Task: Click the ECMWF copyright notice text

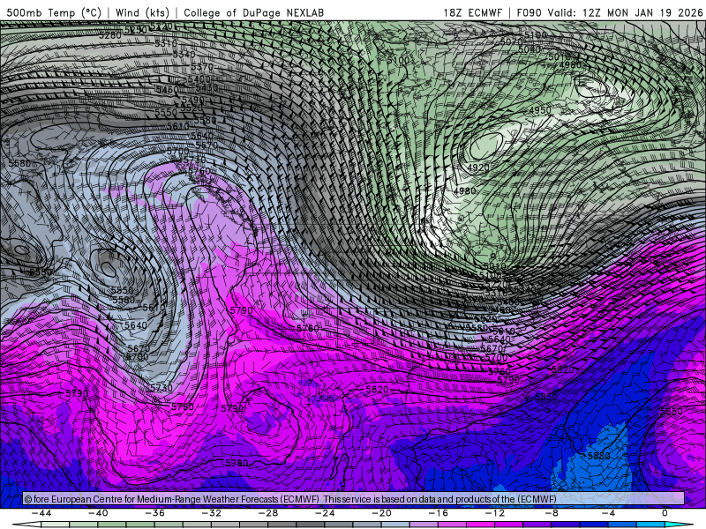Action: (x=290, y=499)
